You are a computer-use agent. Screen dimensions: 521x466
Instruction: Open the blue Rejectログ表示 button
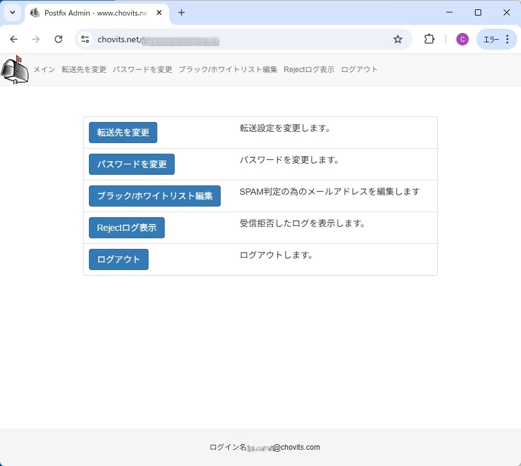[126, 228]
